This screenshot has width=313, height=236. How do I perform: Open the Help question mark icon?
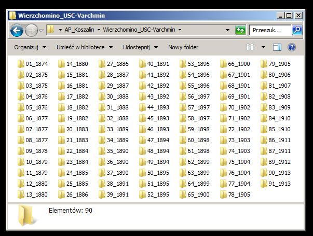(x=292, y=47)
